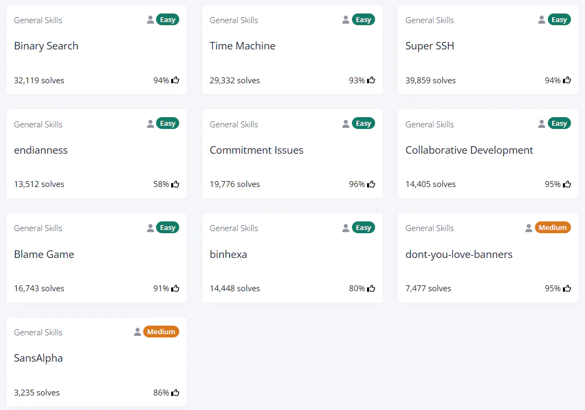The height and width of the screenshot is (410, 585).
Task: Click the "16,743 solves" text
Action: click(x=39, y=289)
